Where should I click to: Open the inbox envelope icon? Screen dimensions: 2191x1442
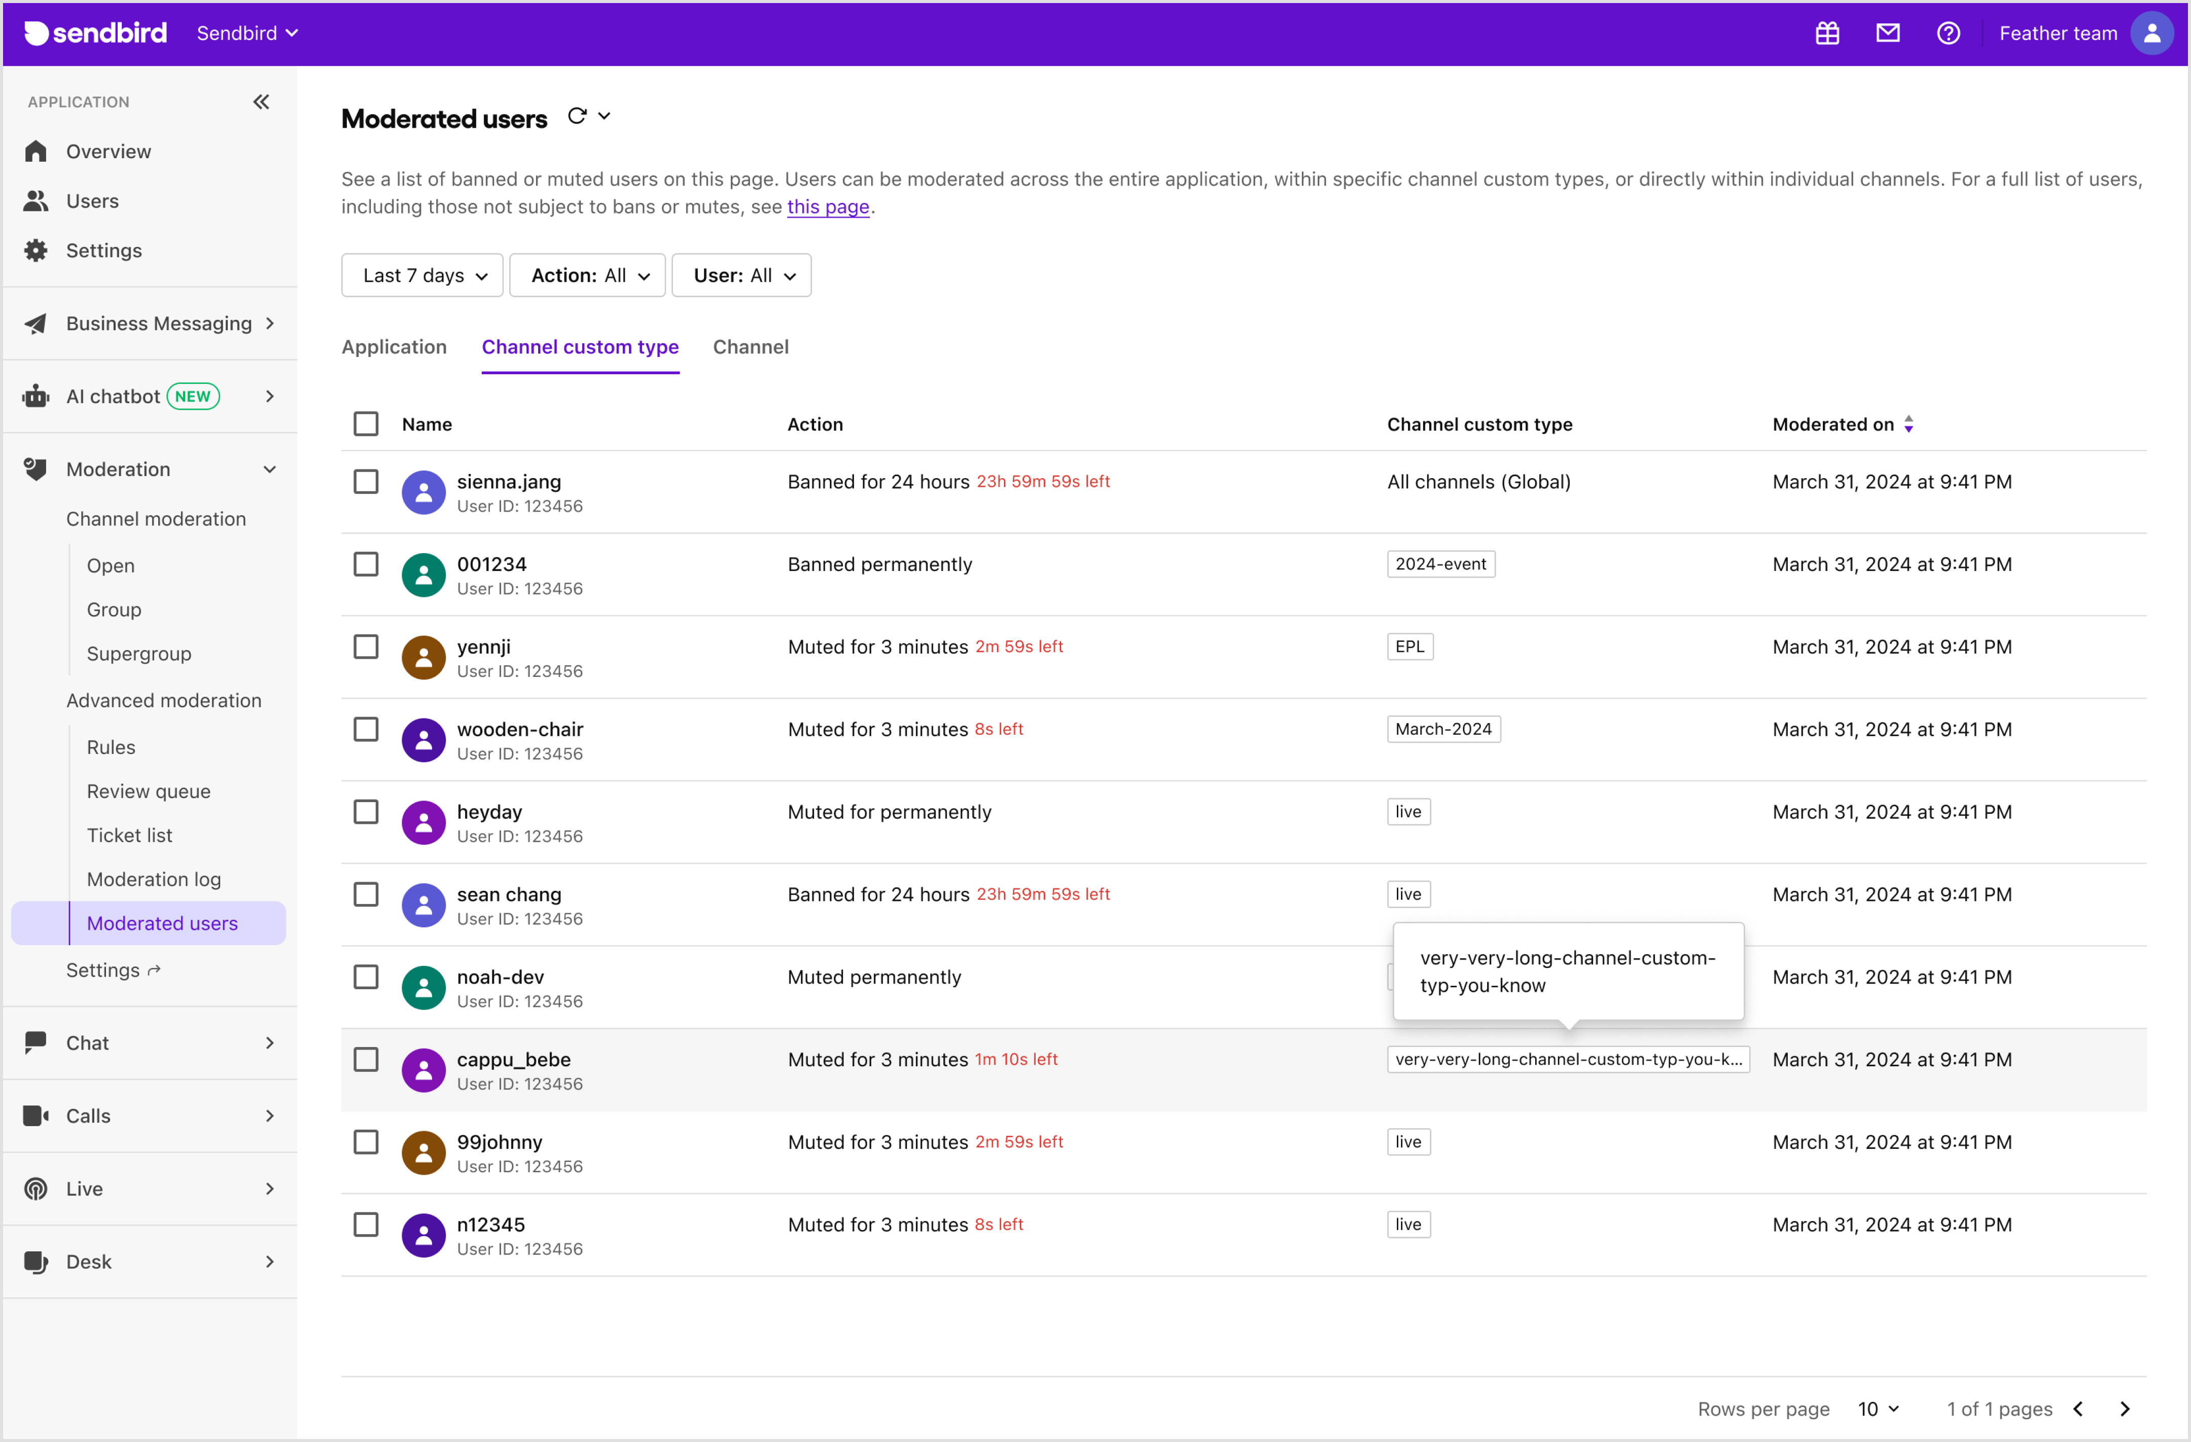click(1888, 33)
